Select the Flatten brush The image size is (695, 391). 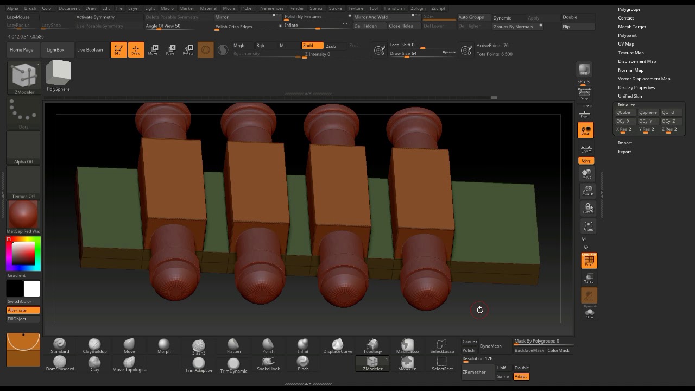tap(233, 346)
